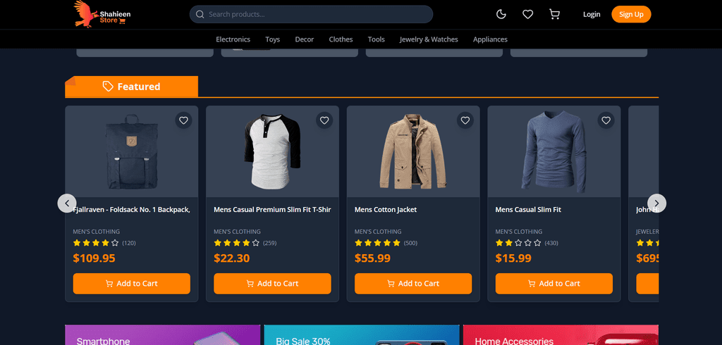Open Fjallraven - Foldsack No. 1 Backpack title
722x345 pixels.
(132, 210)
